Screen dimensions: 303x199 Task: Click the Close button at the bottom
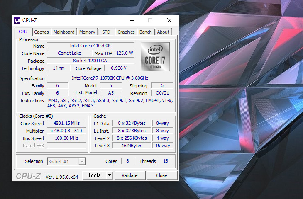coord(161,175)
